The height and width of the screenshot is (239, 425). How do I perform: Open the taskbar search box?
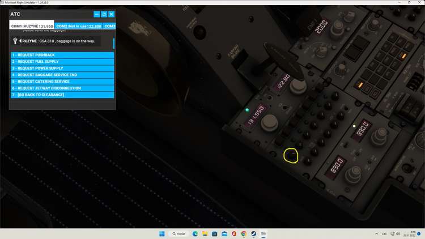[178, 233]
